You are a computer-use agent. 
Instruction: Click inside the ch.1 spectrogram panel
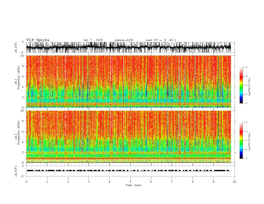(x=129, y=81)
